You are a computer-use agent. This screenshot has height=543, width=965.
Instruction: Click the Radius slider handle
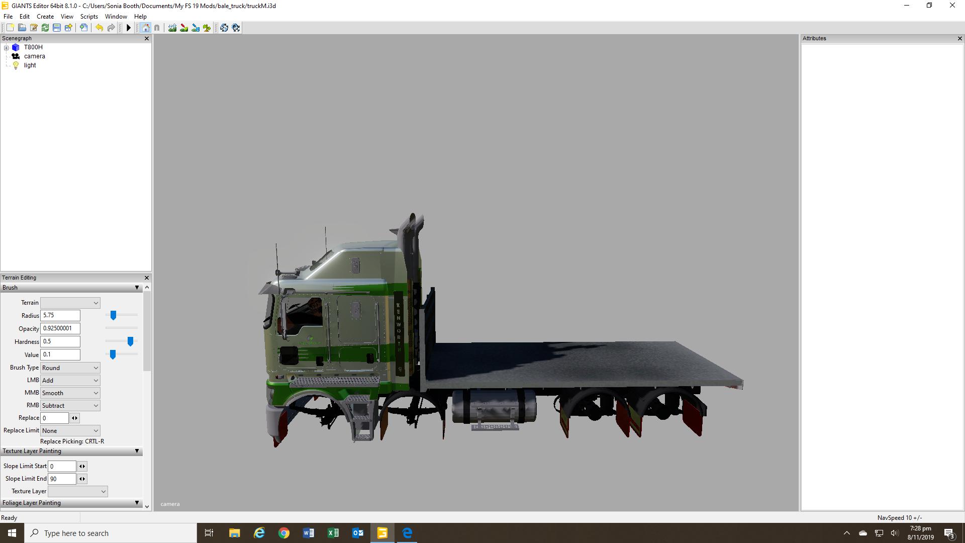coord(113,315)
